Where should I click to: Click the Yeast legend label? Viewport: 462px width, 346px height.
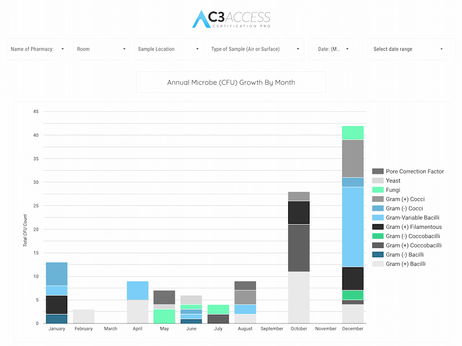click(x=393, y=180)
